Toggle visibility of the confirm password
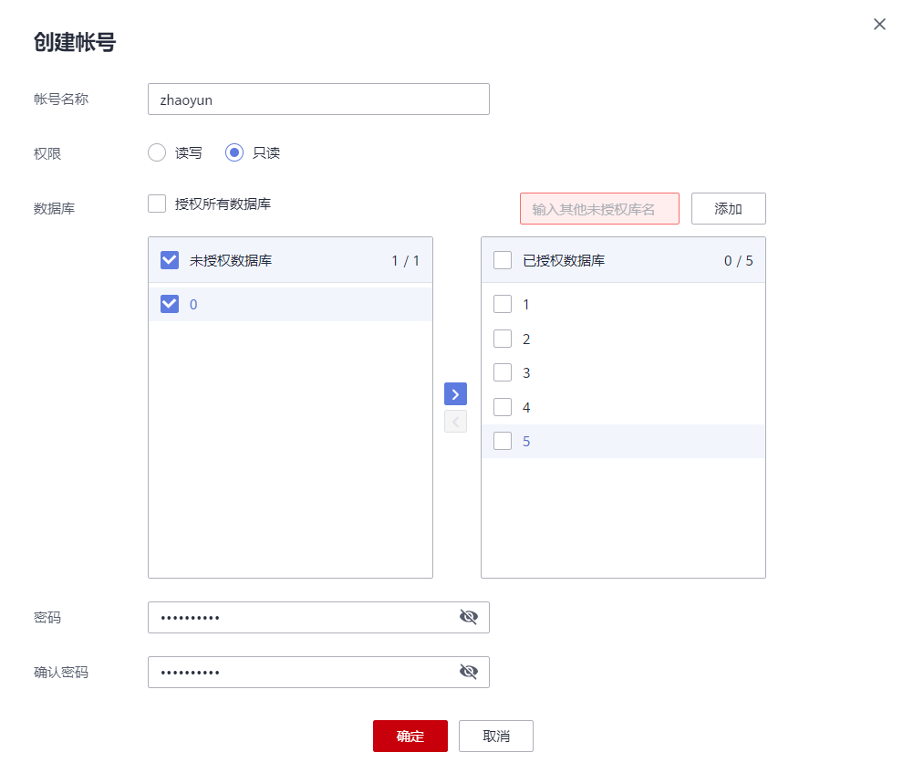The width and height of the screenshot is (903, 784). click(x=469, y=672)
